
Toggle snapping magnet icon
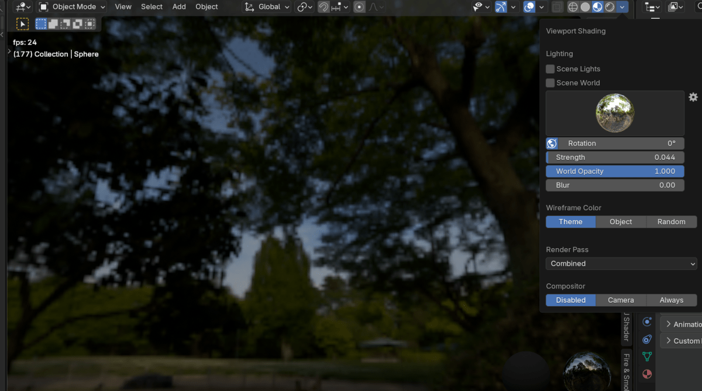point(324,7)
